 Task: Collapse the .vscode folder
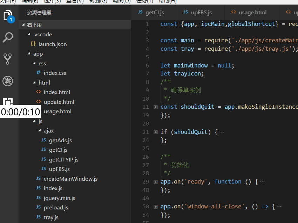[x=29, y=34]
